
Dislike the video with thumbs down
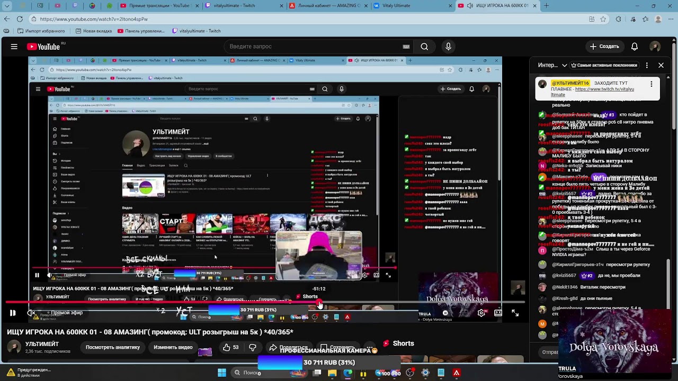[x=253, y=347]
